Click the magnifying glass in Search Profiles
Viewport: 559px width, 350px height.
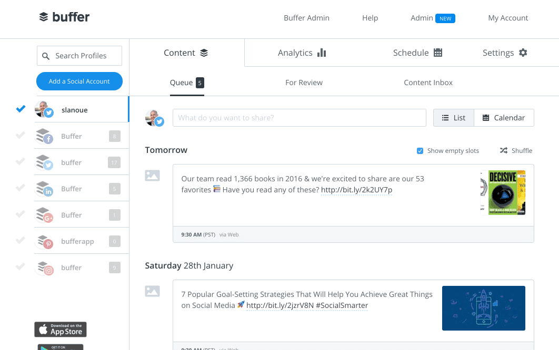pyautogui.click(x=46, y=55)
